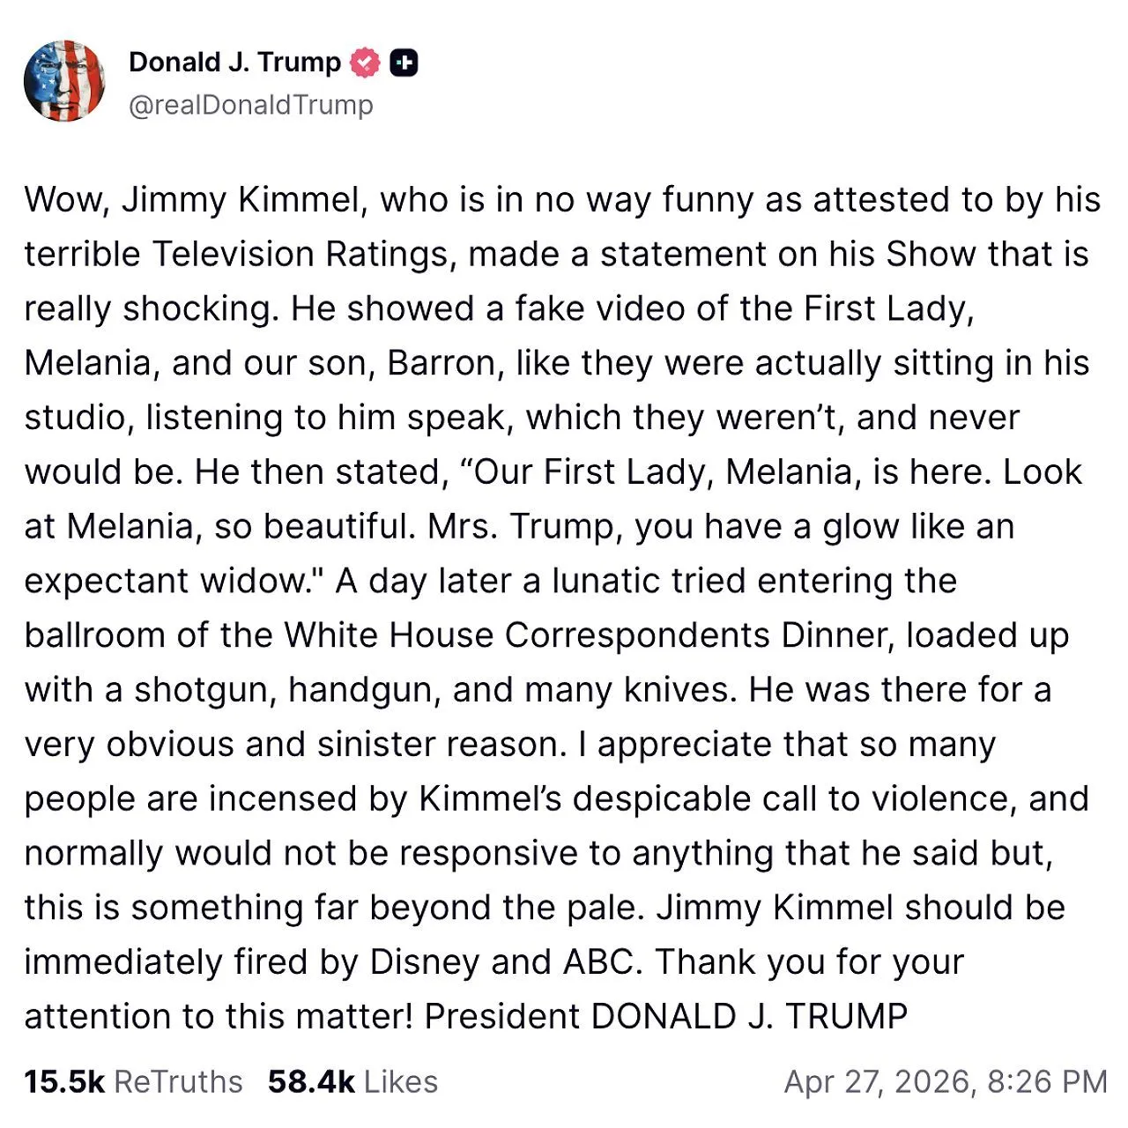Click the black plus badge icon

tap(404, 63)
